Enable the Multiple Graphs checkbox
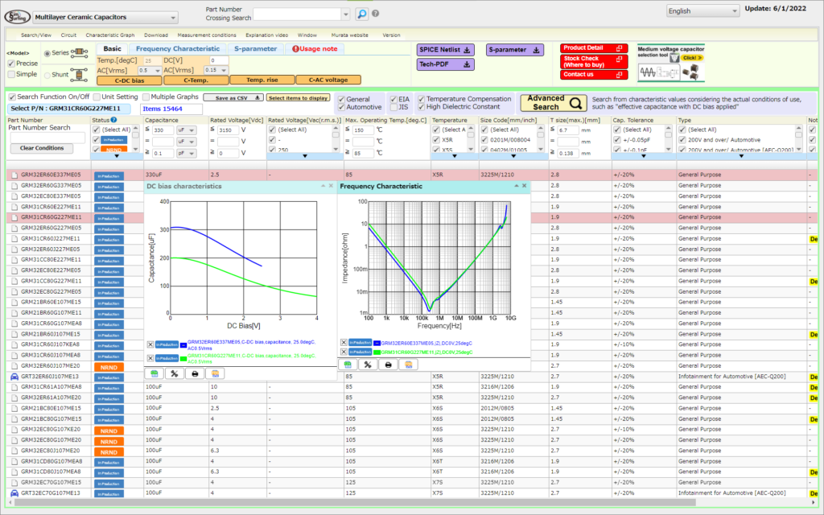 coord(146,97)
